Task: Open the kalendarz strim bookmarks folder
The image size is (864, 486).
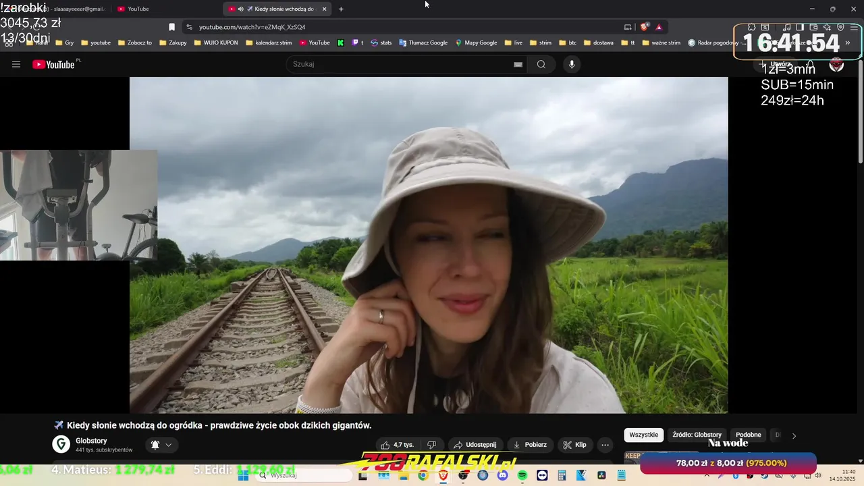Action: coord(269,43)
